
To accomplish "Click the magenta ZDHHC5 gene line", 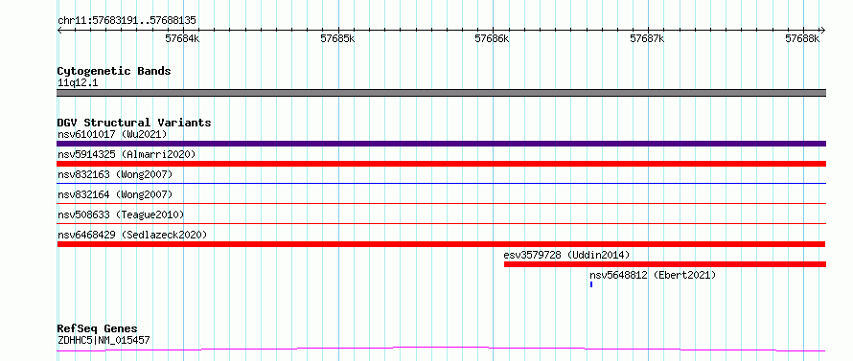I will click(x=441, y=350).
